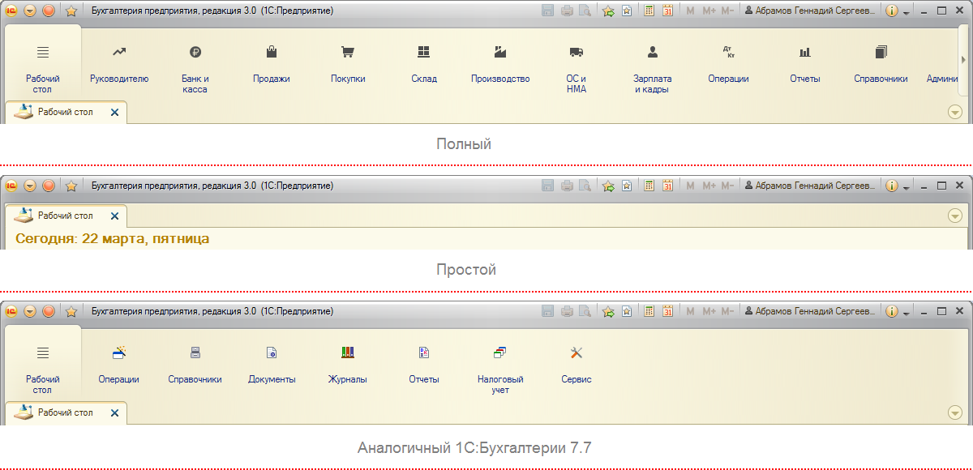973x470 pixels.
Task: Open tab list dropdown in 7.7-style window
Action: (955, 412)
